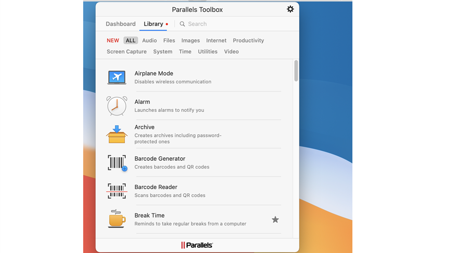Open the settings gear in Parallels Toolbox

(x=290, y=9)
